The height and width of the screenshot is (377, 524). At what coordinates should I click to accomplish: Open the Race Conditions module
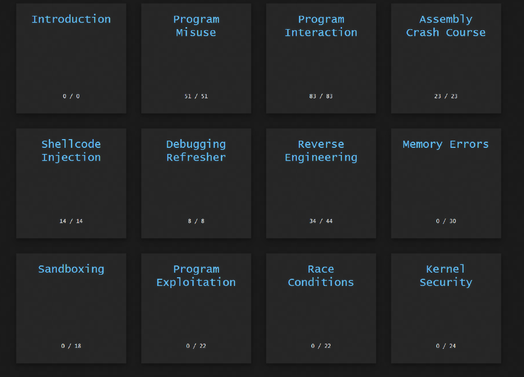coord(321,276)
